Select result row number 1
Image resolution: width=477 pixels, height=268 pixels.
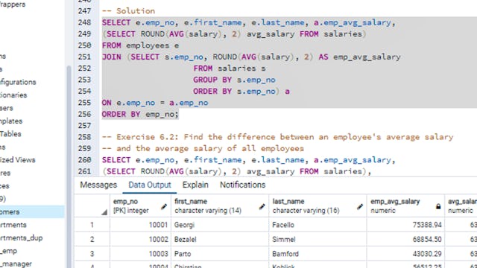pos(92,225)
